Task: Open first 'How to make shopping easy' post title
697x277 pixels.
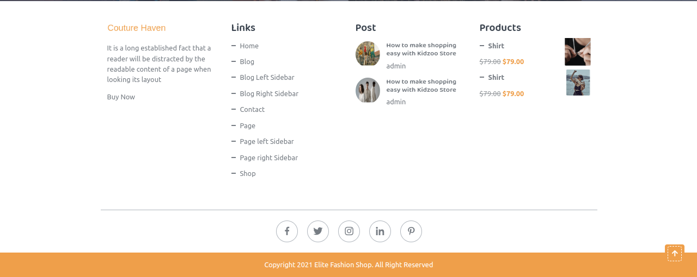Action: 421,49
